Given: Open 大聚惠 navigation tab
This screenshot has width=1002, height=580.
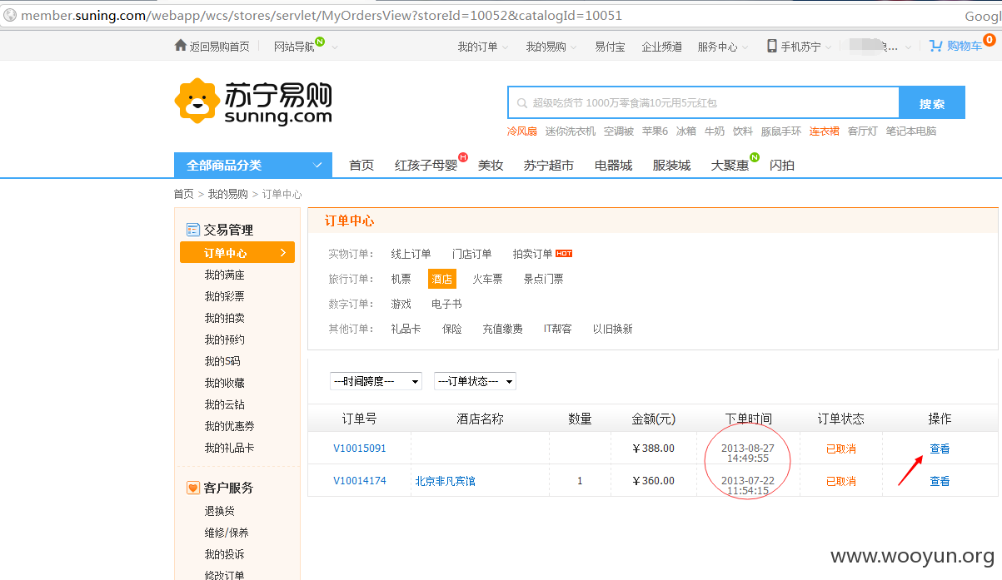Looking at the screenshot, I should click(730, 165).
